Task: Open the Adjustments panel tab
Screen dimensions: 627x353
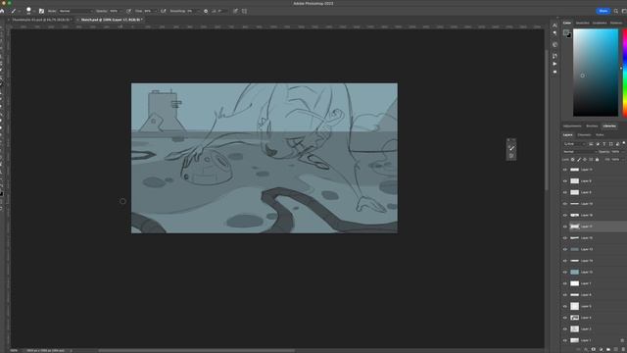Action: (x=572, y=126)
